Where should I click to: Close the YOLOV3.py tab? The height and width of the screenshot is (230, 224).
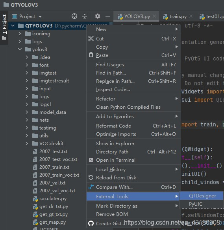(154, 16)
